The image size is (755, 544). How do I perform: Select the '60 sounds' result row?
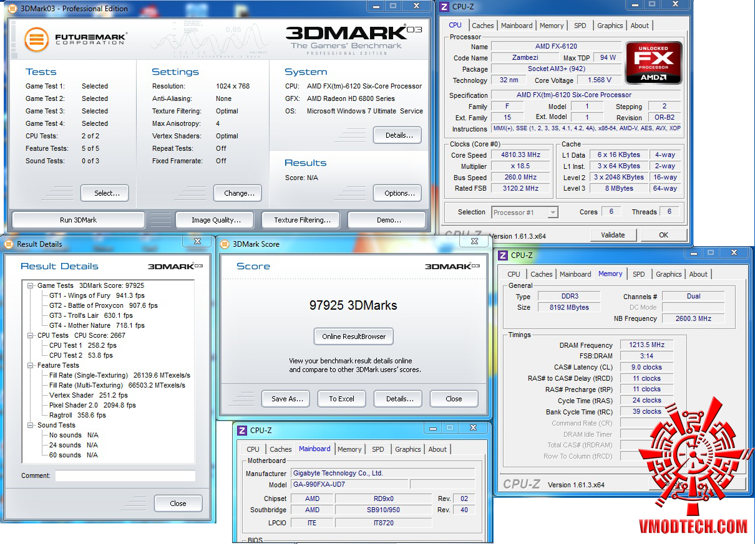(x=74, y=455)
